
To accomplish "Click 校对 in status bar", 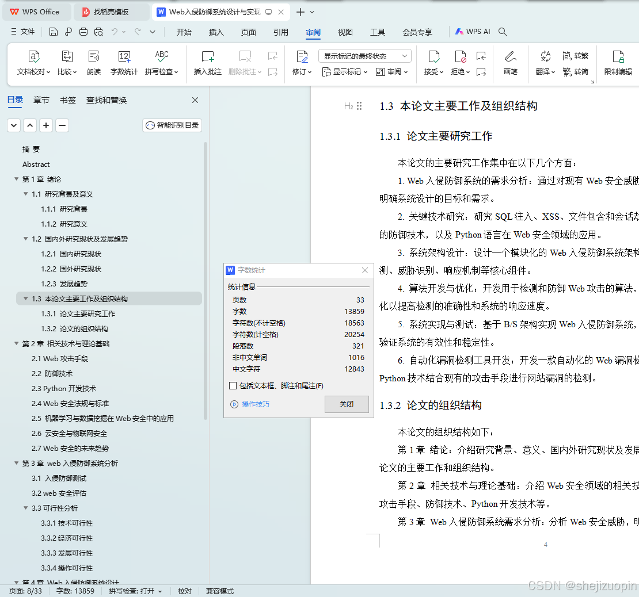I will 185,591.
